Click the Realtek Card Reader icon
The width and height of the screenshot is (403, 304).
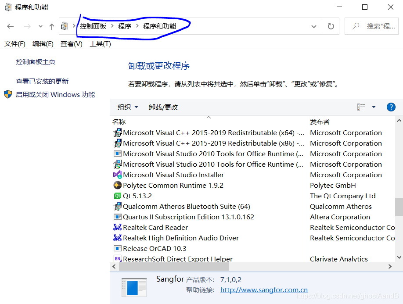[x=118, y=228]
